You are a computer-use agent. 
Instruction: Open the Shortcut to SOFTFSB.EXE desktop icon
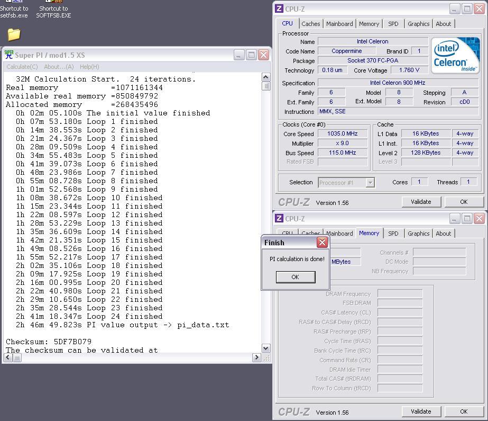pyautogui.click(x=53, y=10)
